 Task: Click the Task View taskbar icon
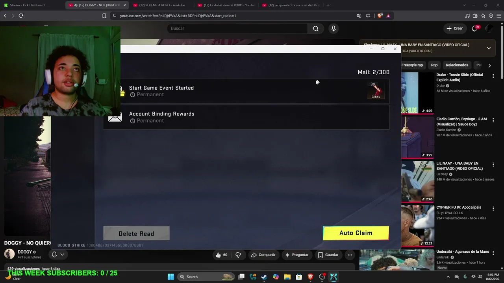coord(241,277)
